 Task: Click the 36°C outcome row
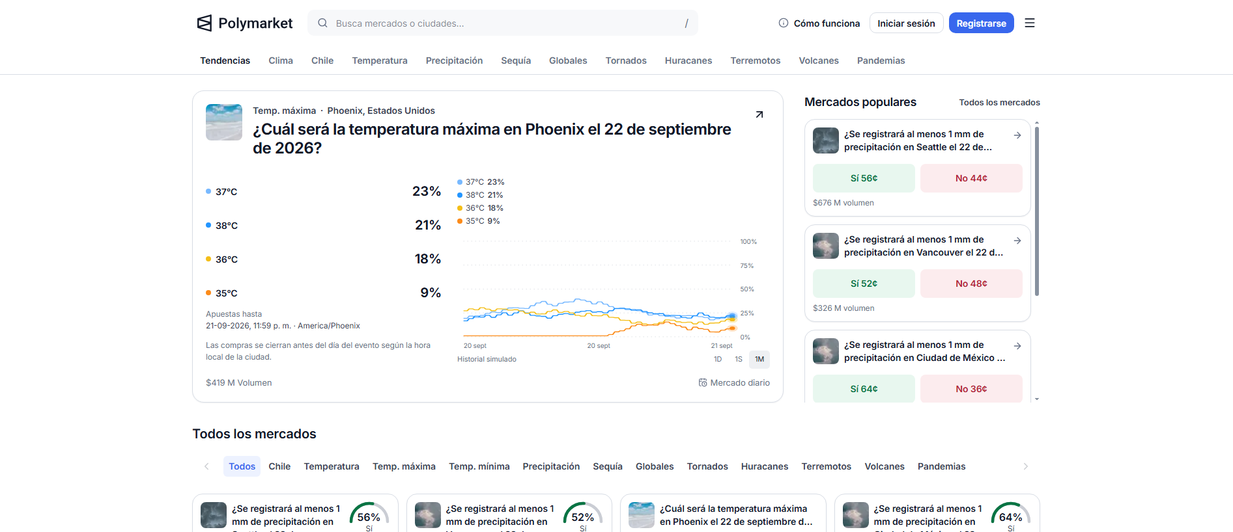click(323, 259)
